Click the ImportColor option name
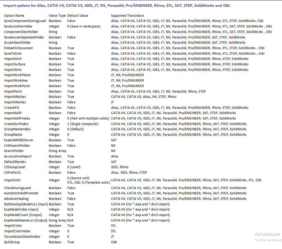Viewport: 282px width, 249px height. [13, 226]
